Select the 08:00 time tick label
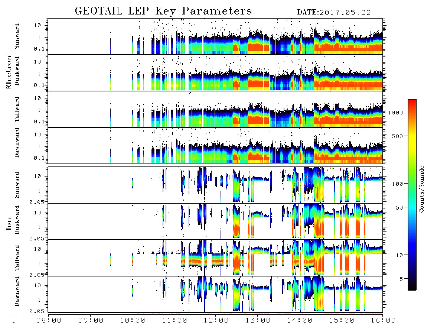The height and width of the screenshot is (327, 424). (x=49, y=321)
